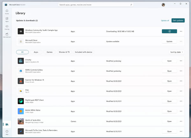Open Help in the sidebar
191x138 pixels.
pos(7,132)
